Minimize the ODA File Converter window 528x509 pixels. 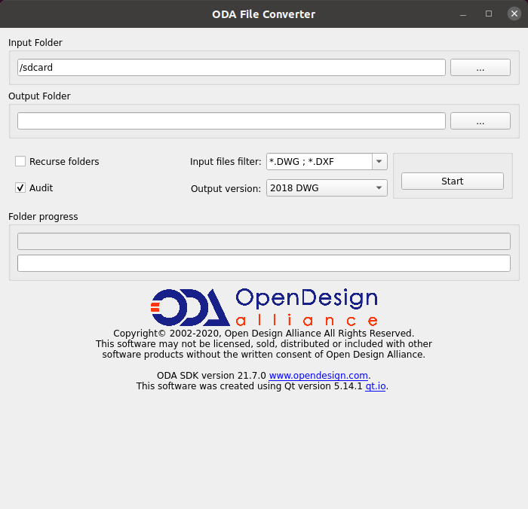click(463, 14)
